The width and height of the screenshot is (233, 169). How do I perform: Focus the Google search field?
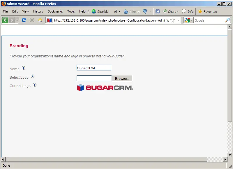tap(209, 20)
